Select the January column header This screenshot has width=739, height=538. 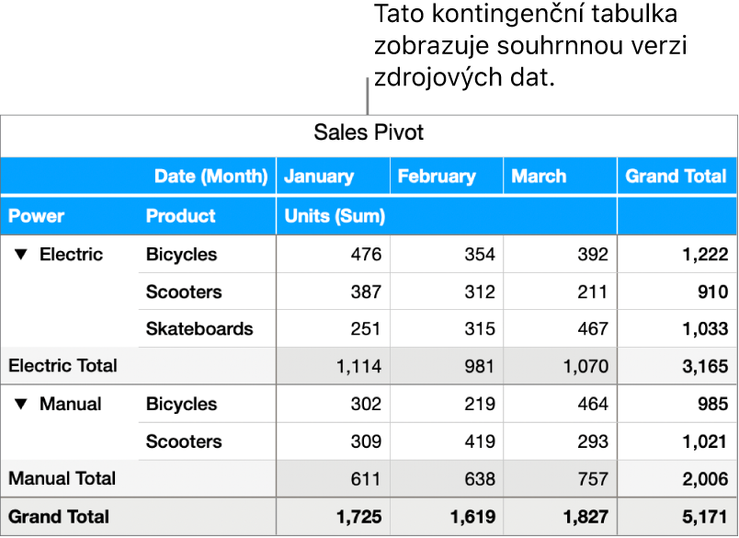[319, 177]
